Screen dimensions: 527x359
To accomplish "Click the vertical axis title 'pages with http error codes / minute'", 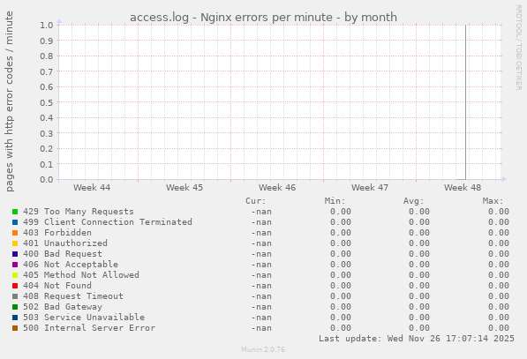I will (x=10, y=101).
